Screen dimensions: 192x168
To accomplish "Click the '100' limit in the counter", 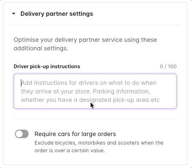I will tap(172, 67).
